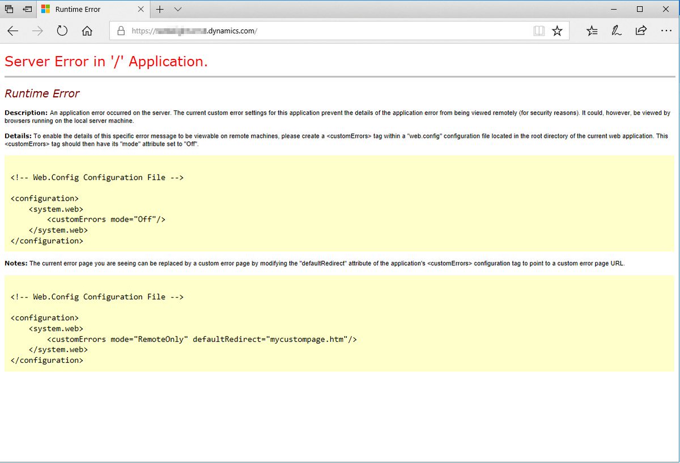Minimize the browser window

614,9
